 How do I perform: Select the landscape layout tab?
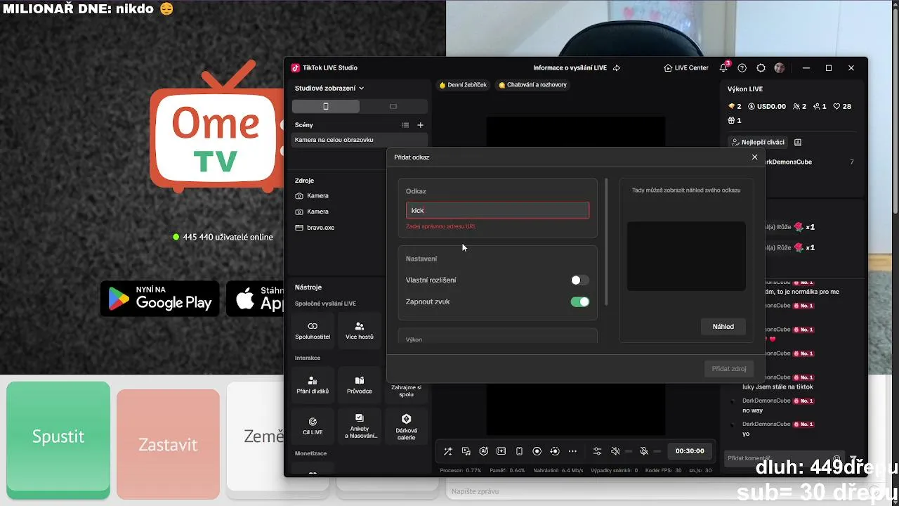(x=393, y=106)
